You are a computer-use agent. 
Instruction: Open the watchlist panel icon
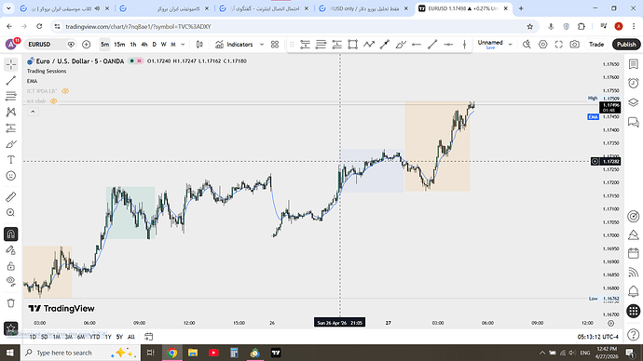(x=634, y=65)
